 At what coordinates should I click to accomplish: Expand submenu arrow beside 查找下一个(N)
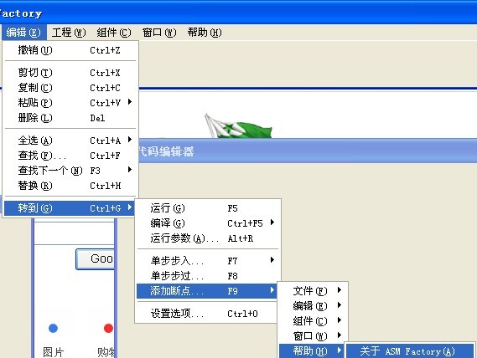click(130, 170)
